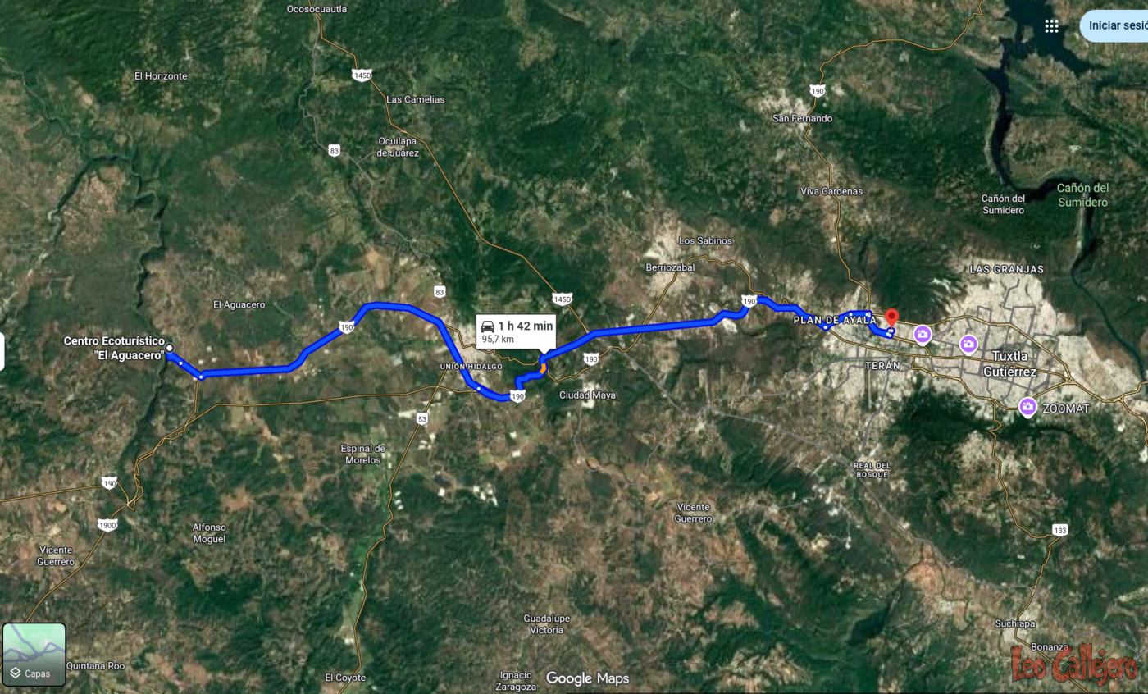
Task: Click the car icon in route time box
Action: (488, 326)
